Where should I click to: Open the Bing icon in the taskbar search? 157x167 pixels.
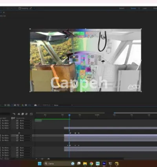[x=73, y=163]
